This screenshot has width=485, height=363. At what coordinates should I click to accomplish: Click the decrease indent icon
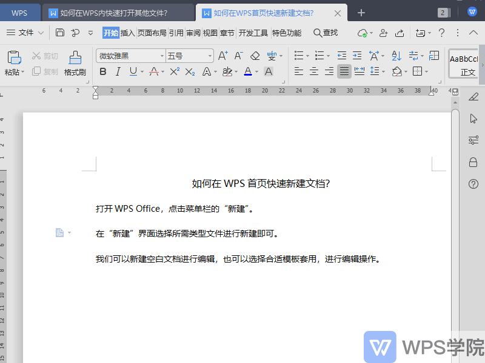click(x=342, y=56)
